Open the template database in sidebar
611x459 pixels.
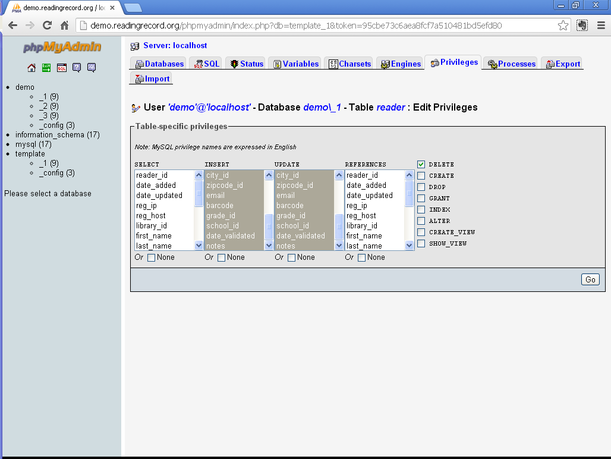click(30, 154)
